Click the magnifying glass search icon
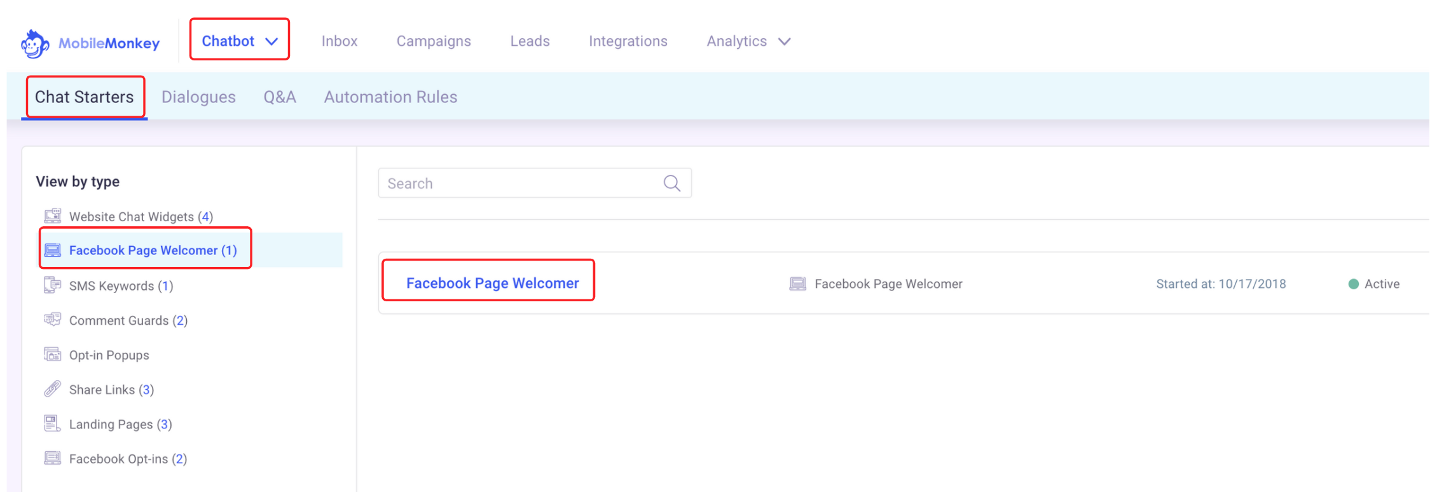Viewport: 1451px width, 492px height. [672, 183]
